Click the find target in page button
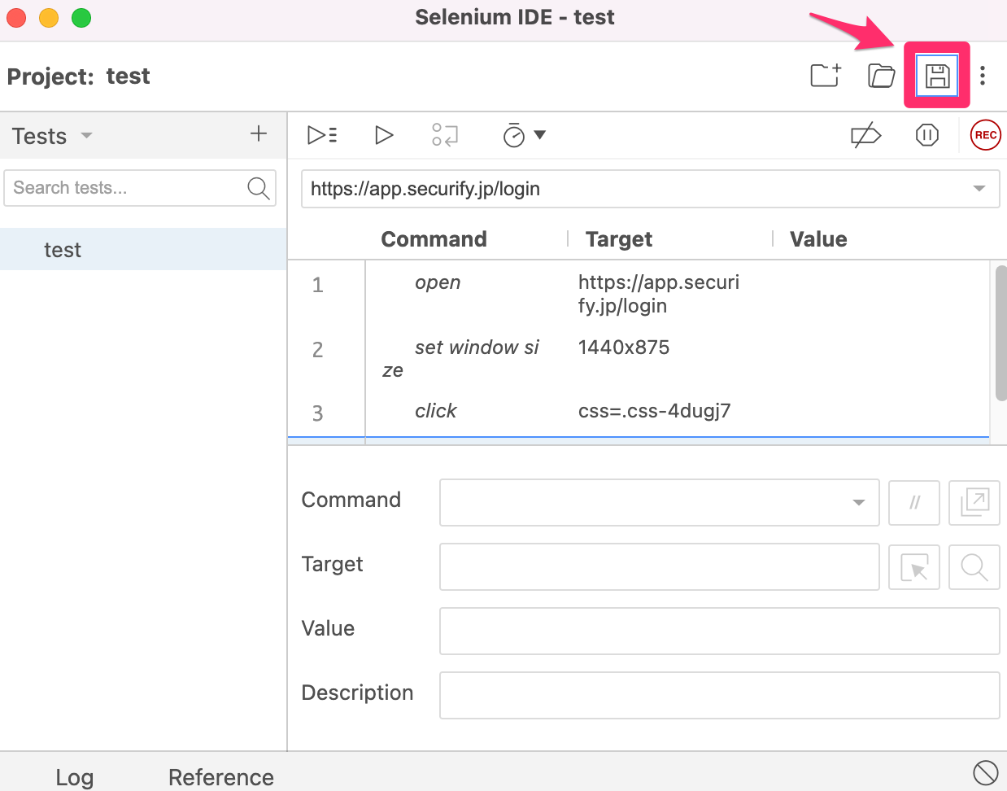Screen dimensions: 1007x791 974,566
